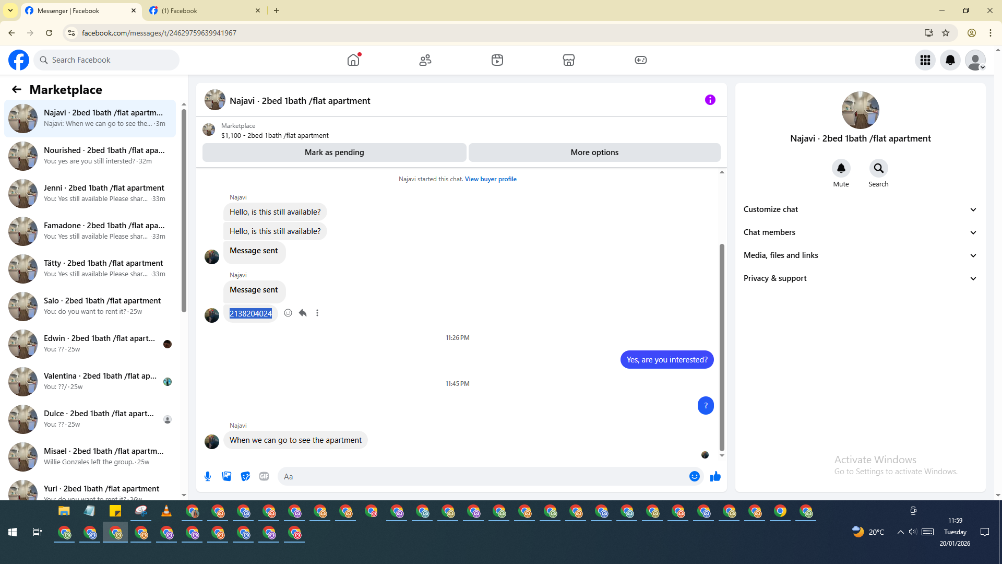
Task: Show hidden system tray icons
Action: (901, 532)
